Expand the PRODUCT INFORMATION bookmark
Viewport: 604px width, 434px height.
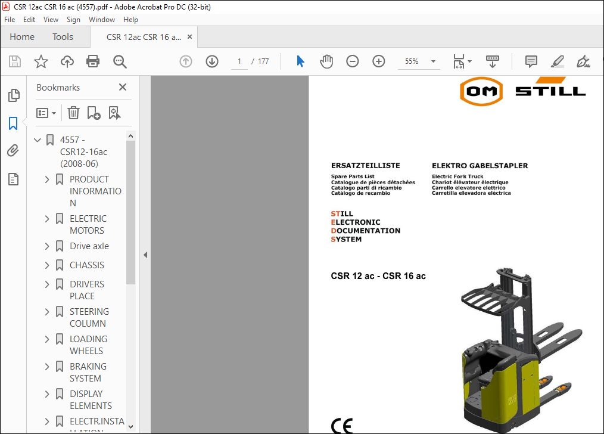[x=47, y=179]
